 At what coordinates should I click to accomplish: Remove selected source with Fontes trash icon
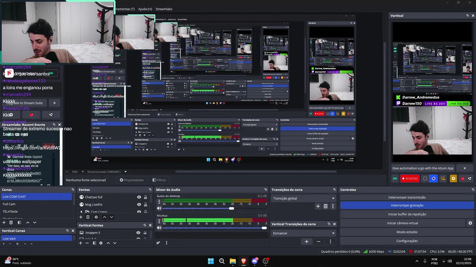88,217
